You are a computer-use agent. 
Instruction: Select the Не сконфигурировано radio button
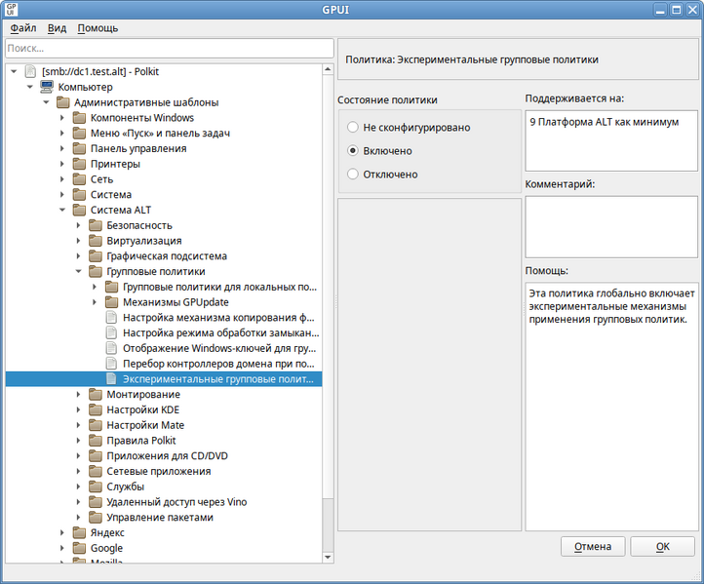click(x=353, y=128)
